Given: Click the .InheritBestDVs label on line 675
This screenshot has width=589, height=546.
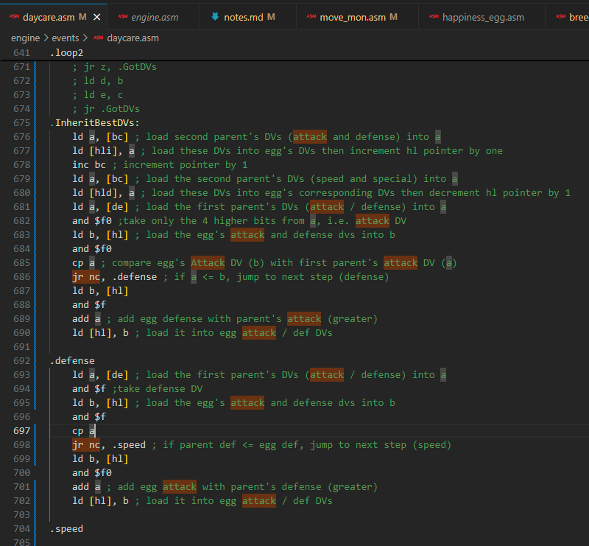Looking at the screenshot, I should coord(95,123).
